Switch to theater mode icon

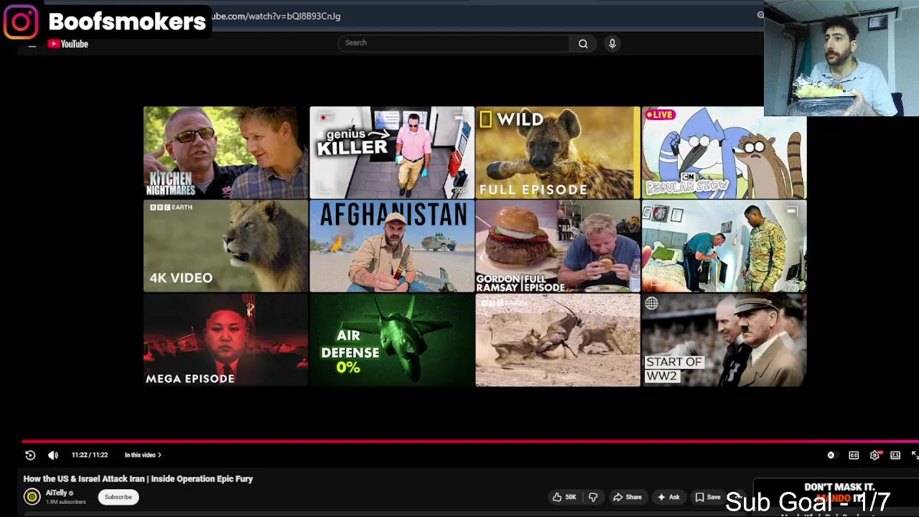click(x=895, y=455)
